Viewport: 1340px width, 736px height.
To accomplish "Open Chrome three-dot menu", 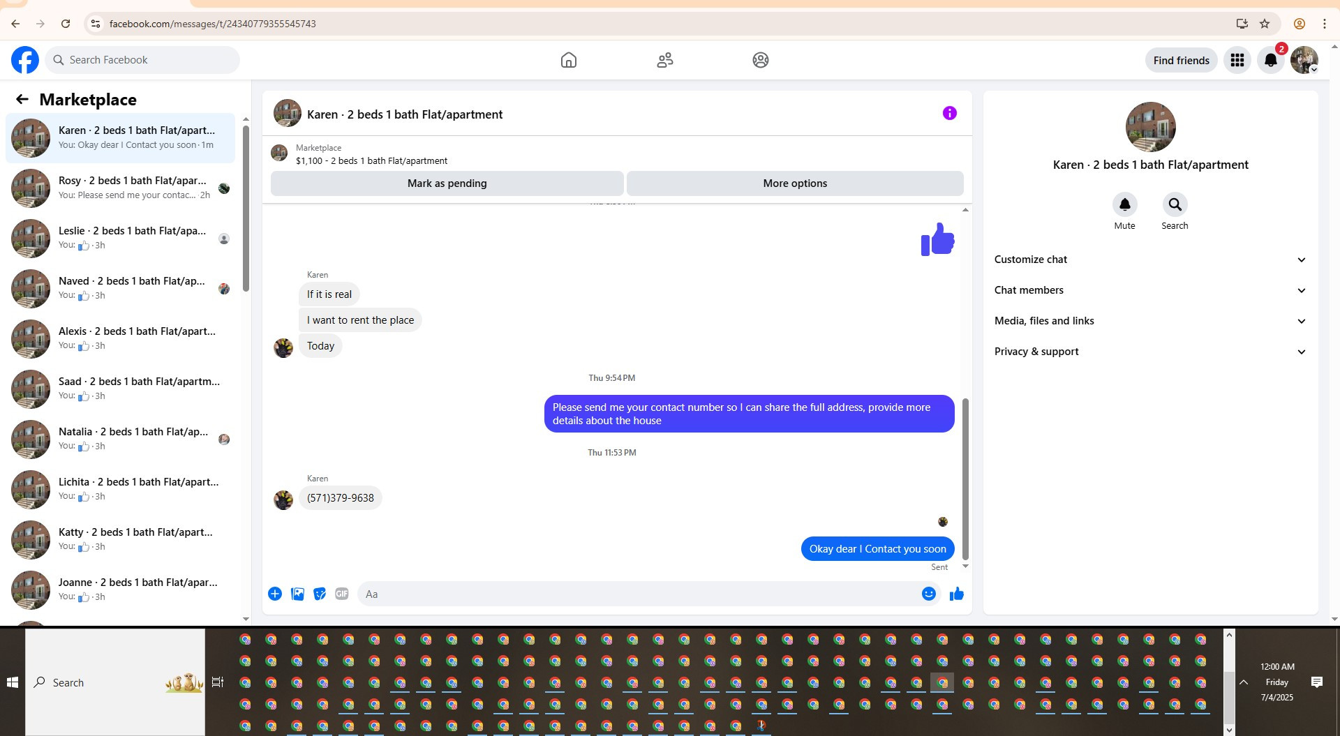I will click(1324, 24).
